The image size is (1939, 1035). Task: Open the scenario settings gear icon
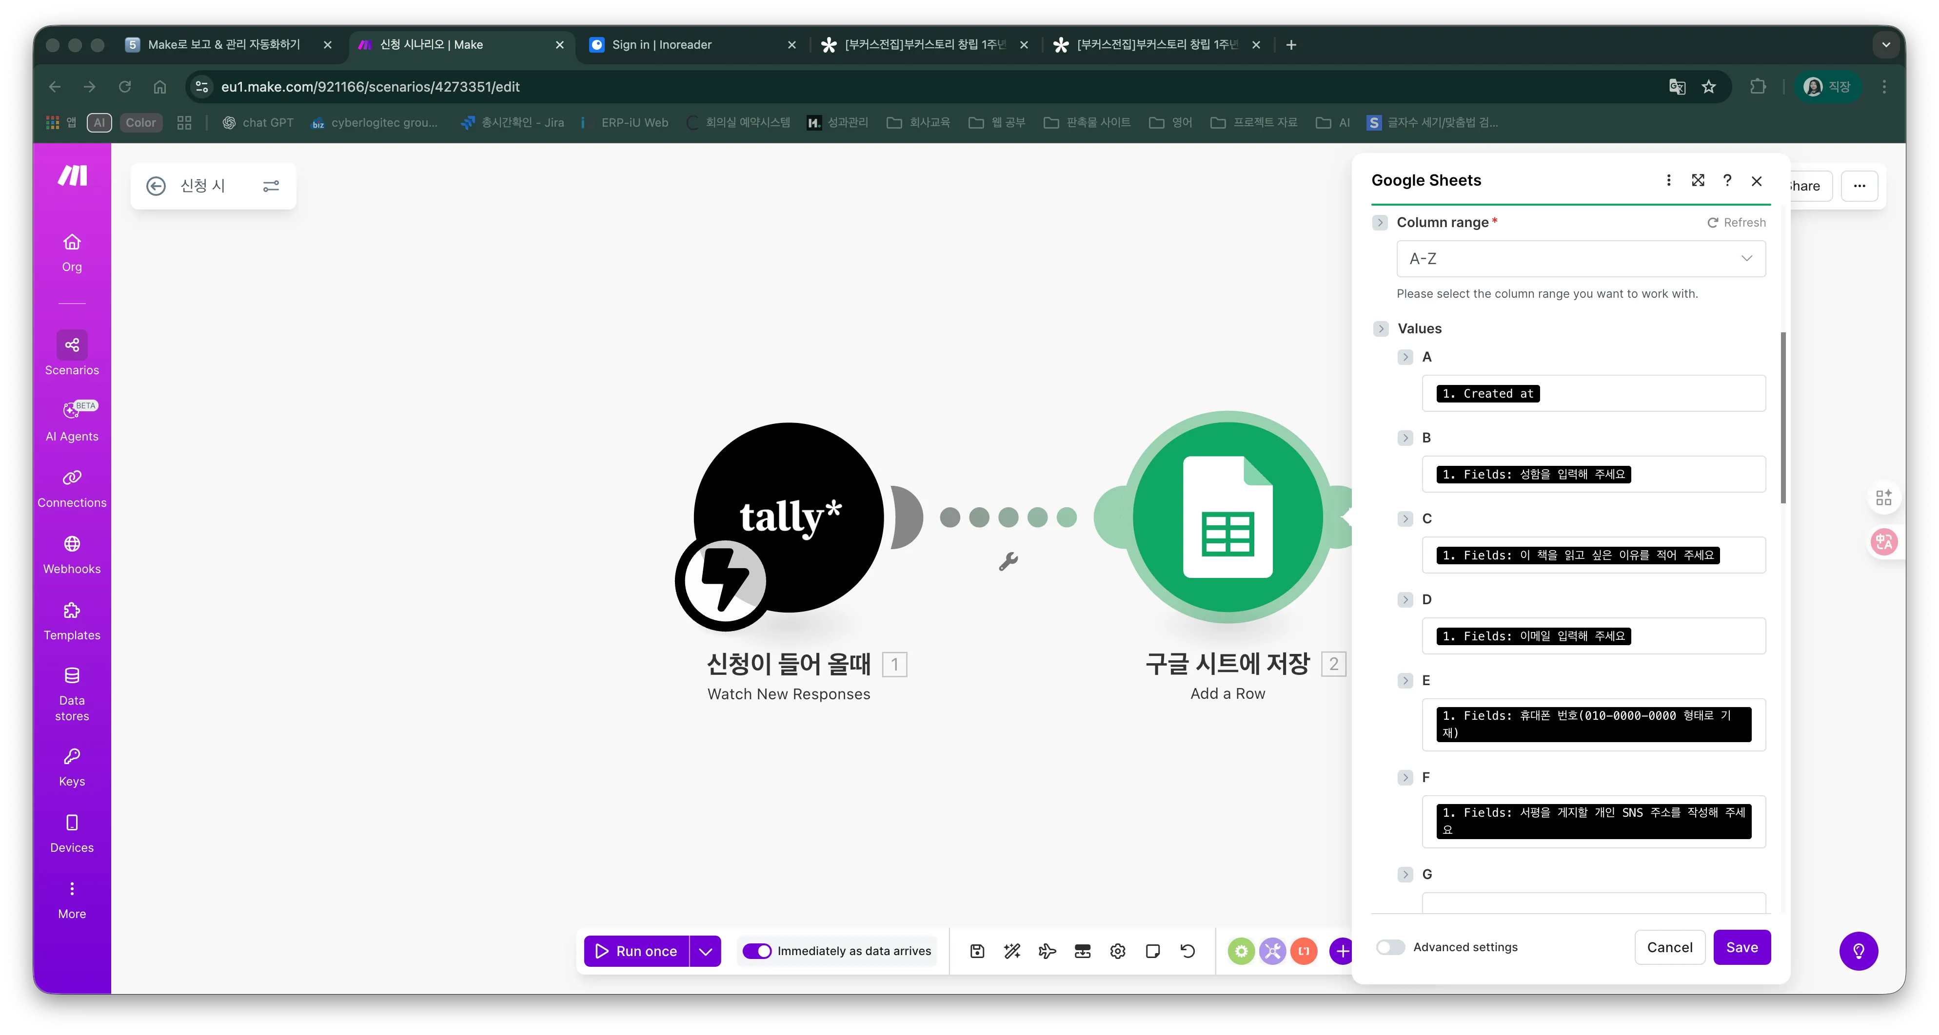[x=1117, y=951]
